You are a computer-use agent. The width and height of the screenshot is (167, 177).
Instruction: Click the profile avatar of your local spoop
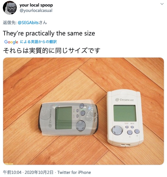click(10, 8)
